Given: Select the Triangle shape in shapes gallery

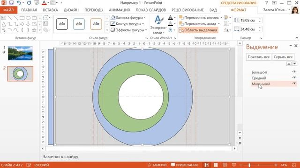Looking at the screenshot, I should 4,24.
